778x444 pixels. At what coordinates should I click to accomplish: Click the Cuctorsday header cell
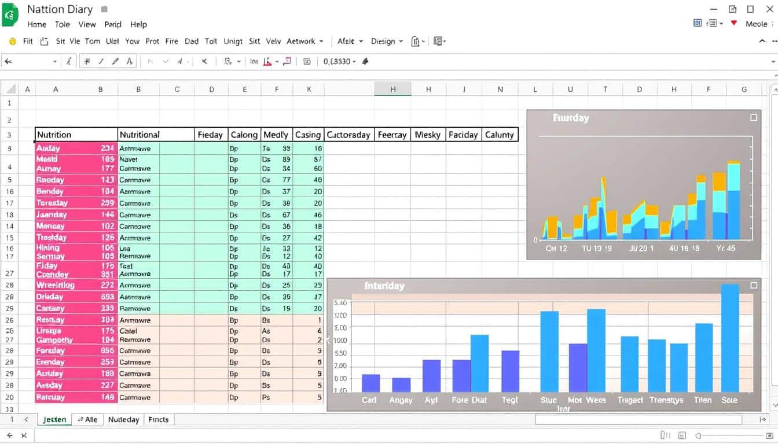[349, 135]
